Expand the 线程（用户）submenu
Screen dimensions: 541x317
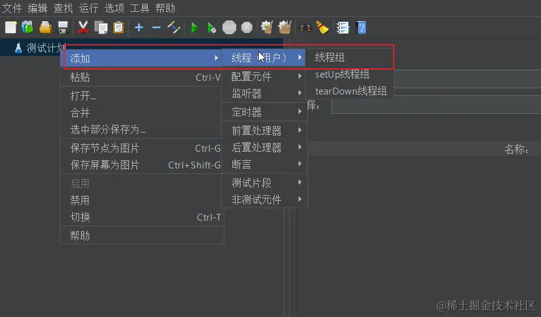point(264,57)
